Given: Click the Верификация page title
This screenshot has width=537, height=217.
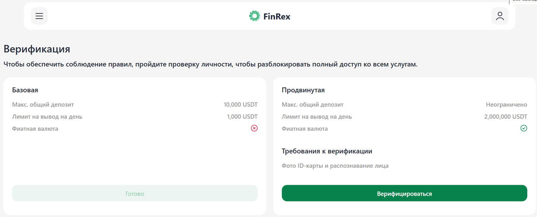Looking at the screenshot, I should coord(37,49).
